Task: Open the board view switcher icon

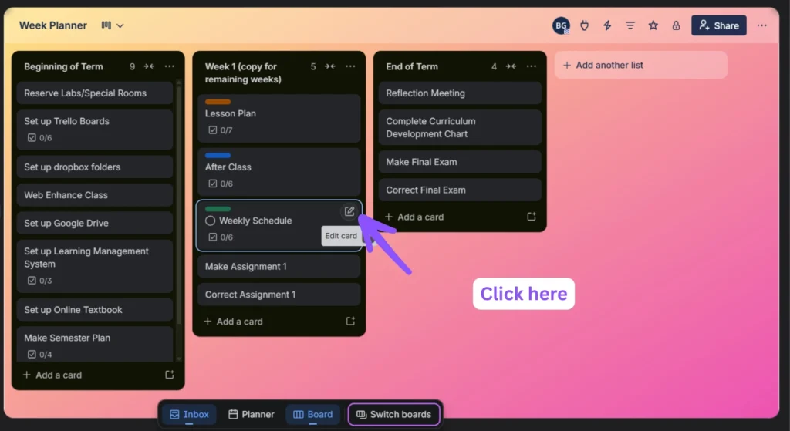Action: (113, 25)
